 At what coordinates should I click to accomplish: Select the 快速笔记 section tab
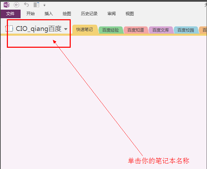[84, 30]
